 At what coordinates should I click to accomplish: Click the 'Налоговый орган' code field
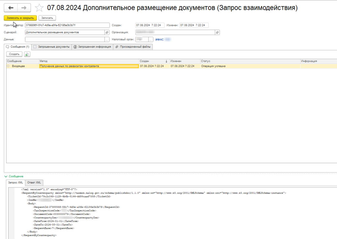coord(142,39)
